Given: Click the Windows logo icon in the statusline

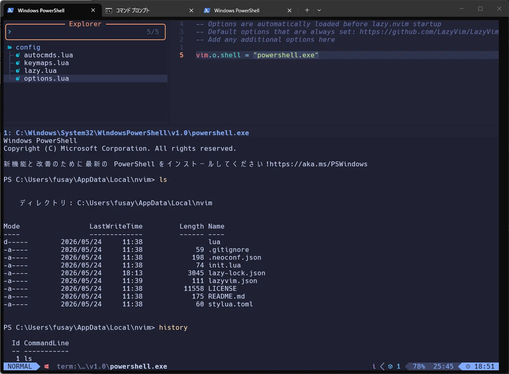Looking at the screenshot, I should click(x=47, y=366).
